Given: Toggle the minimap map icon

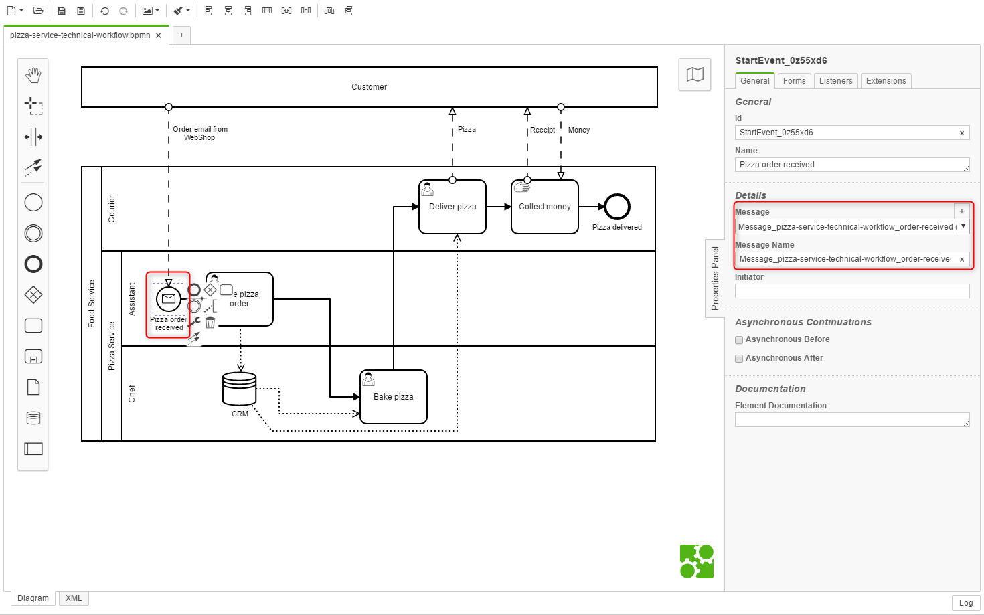Looking at the screenshot, I should 695,74.
